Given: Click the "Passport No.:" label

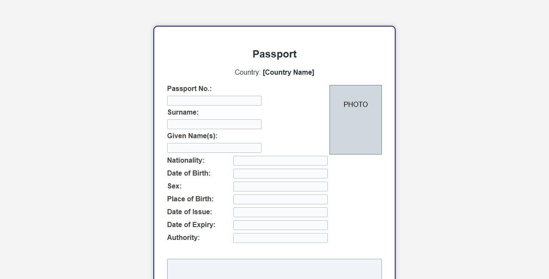Looking at the screenshot, I should [189, 89].
